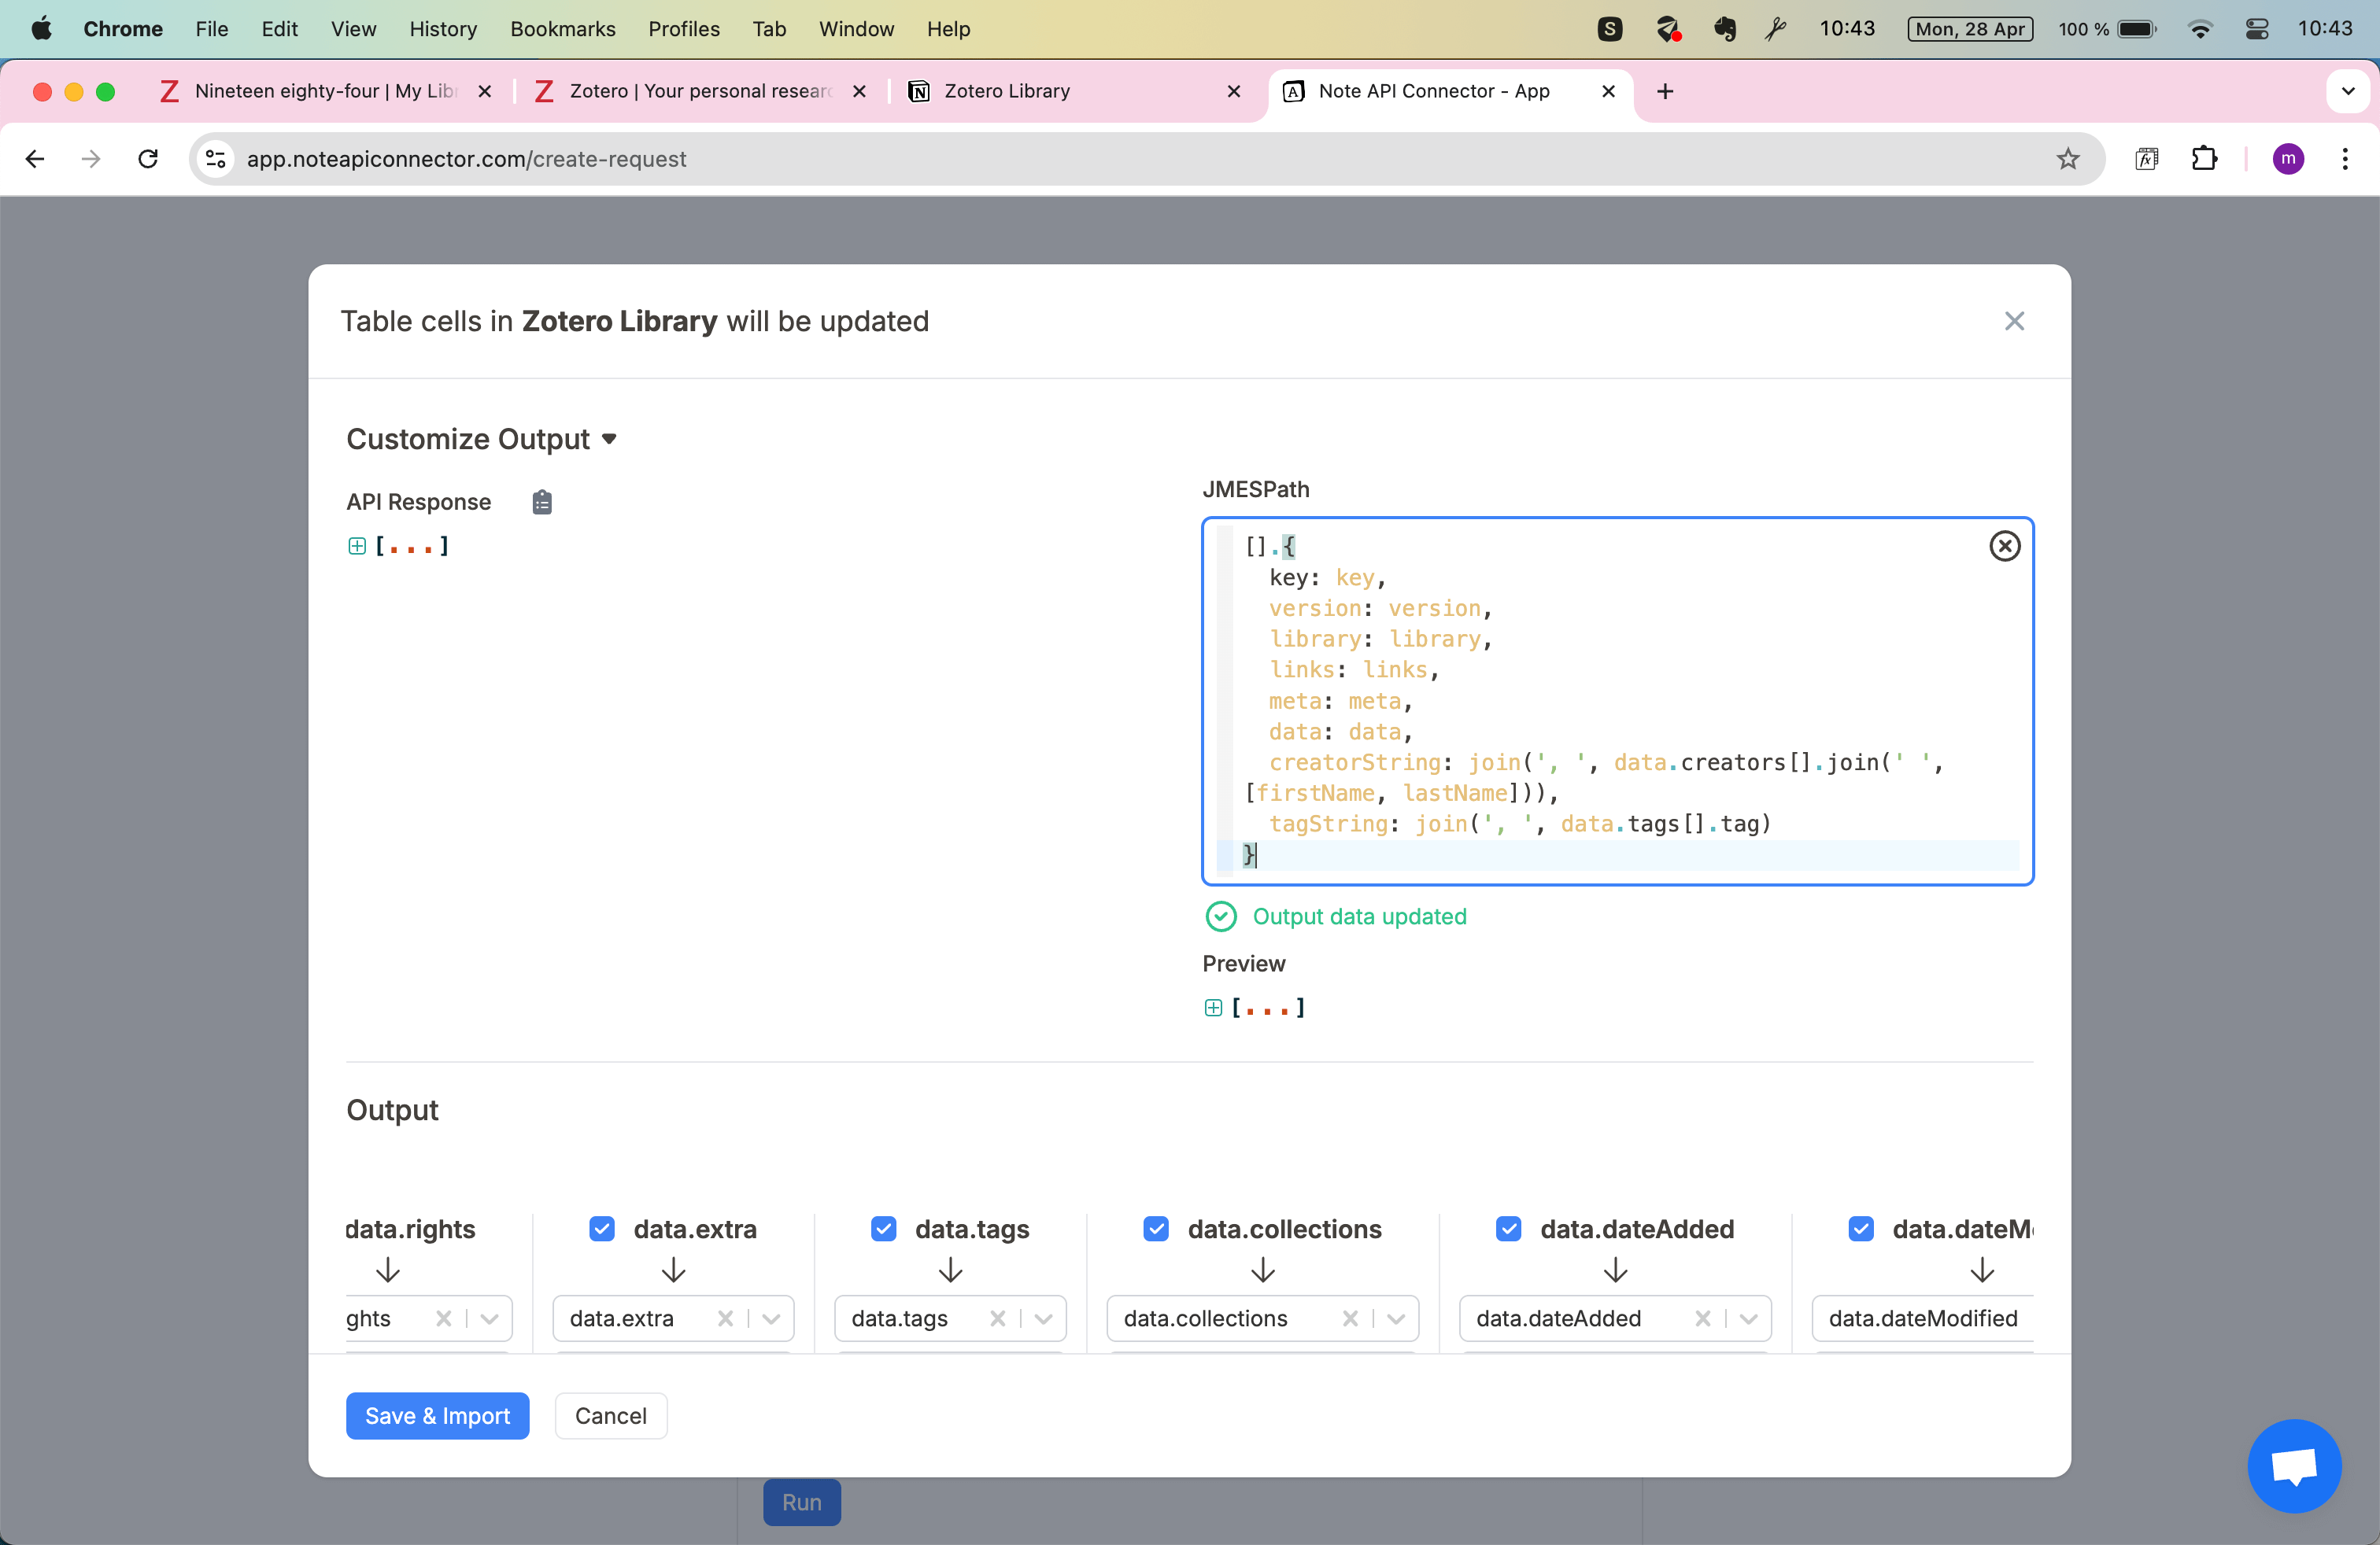The width and height of the screenshot is (2380, 1545).
Task: Open the Bookmarks menu
Action: click(562, 29)
